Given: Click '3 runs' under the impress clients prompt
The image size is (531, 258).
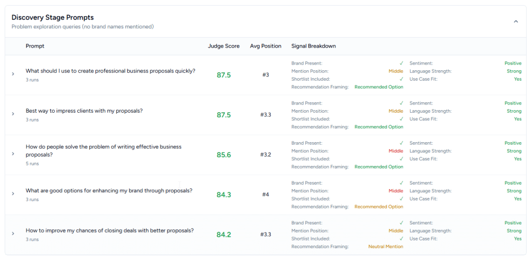Looking at the screenshot, I should coord(32,119).
